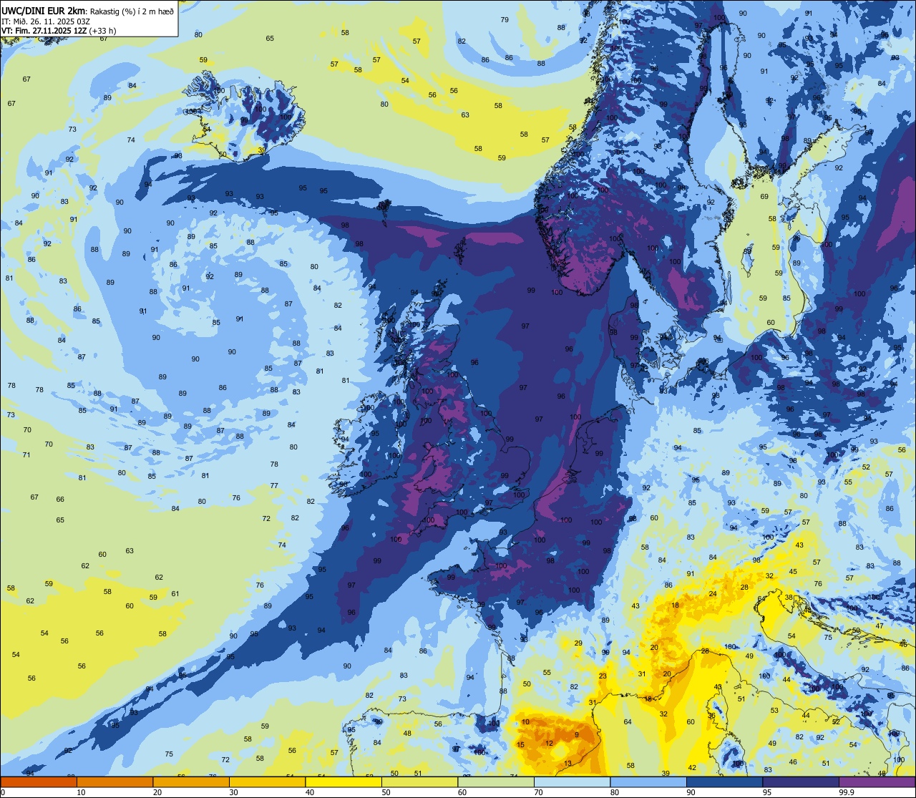Click the map value '38'
The image size is (916, 798).
tap(789, 598)
